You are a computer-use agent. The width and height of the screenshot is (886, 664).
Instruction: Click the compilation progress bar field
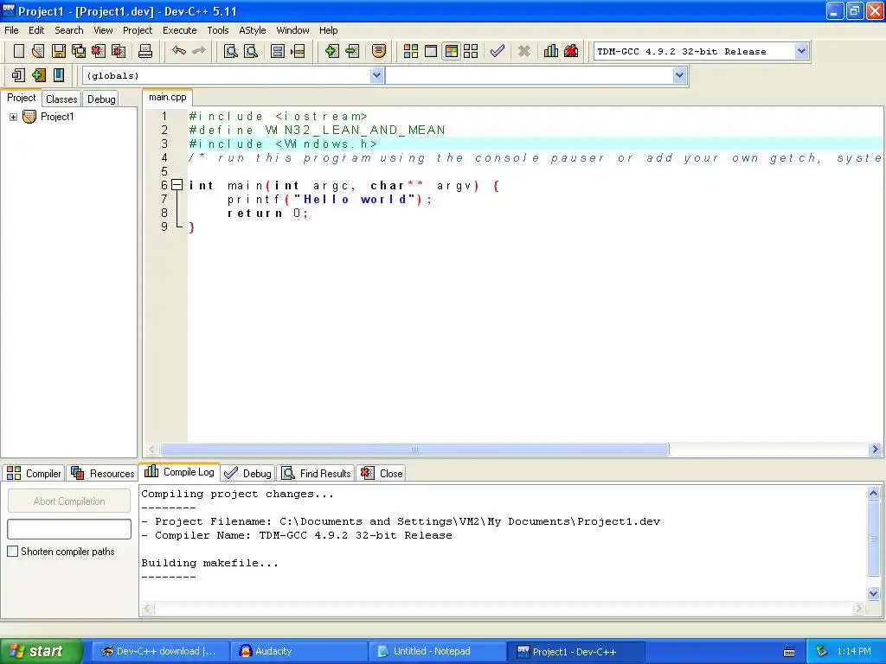[x=69, y=529]
